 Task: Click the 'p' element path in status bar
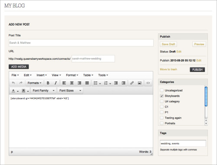12,152
